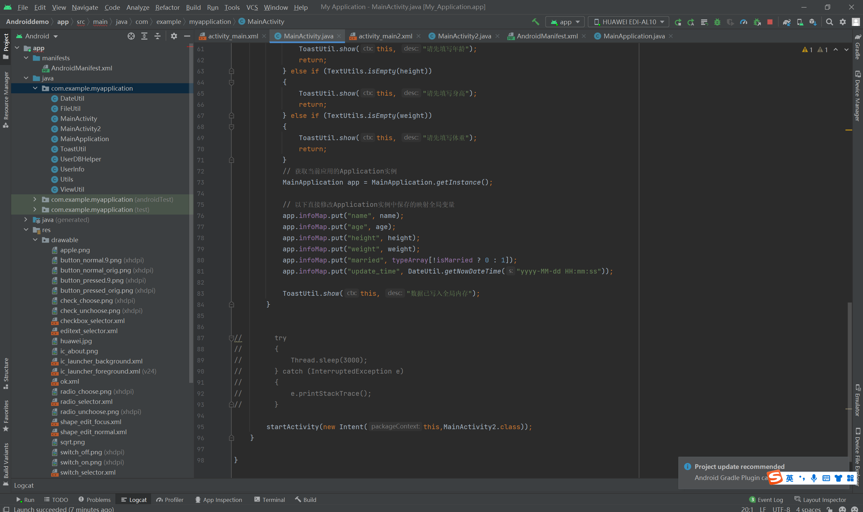Click Select Opened File target icon
Image resolution: width=863 pixels, height=512 pixels.
point(131,36)
